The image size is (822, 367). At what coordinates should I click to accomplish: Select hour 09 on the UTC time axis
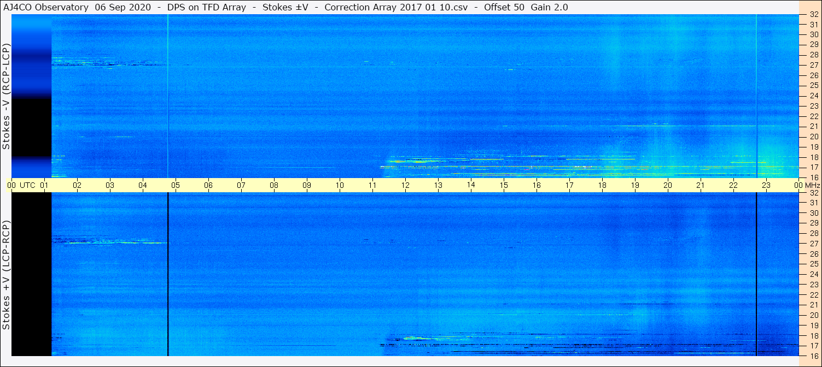point(307,185)
